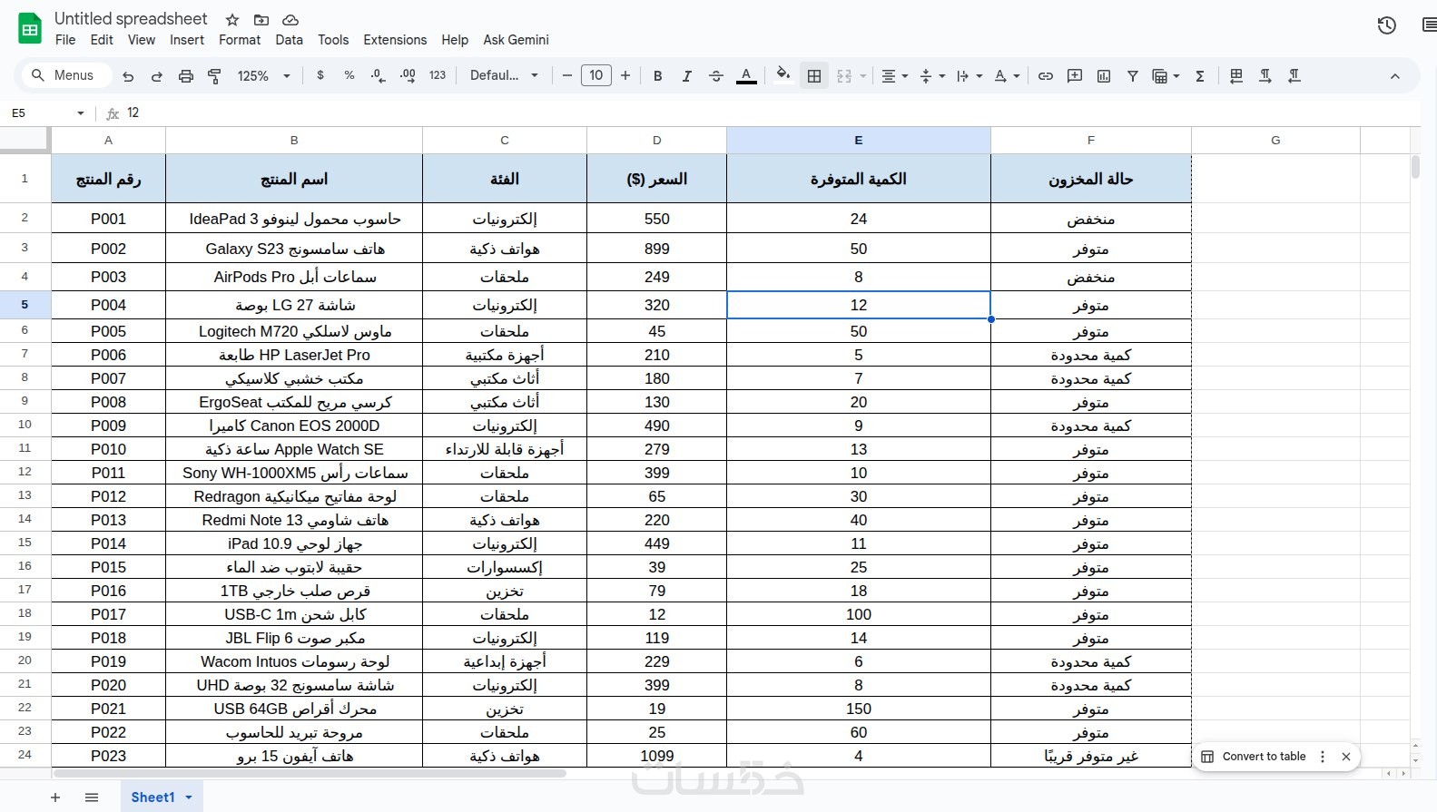Set right-to-left text direction
Viewport: 1437px width, 812px height.
coord(1294,76)
